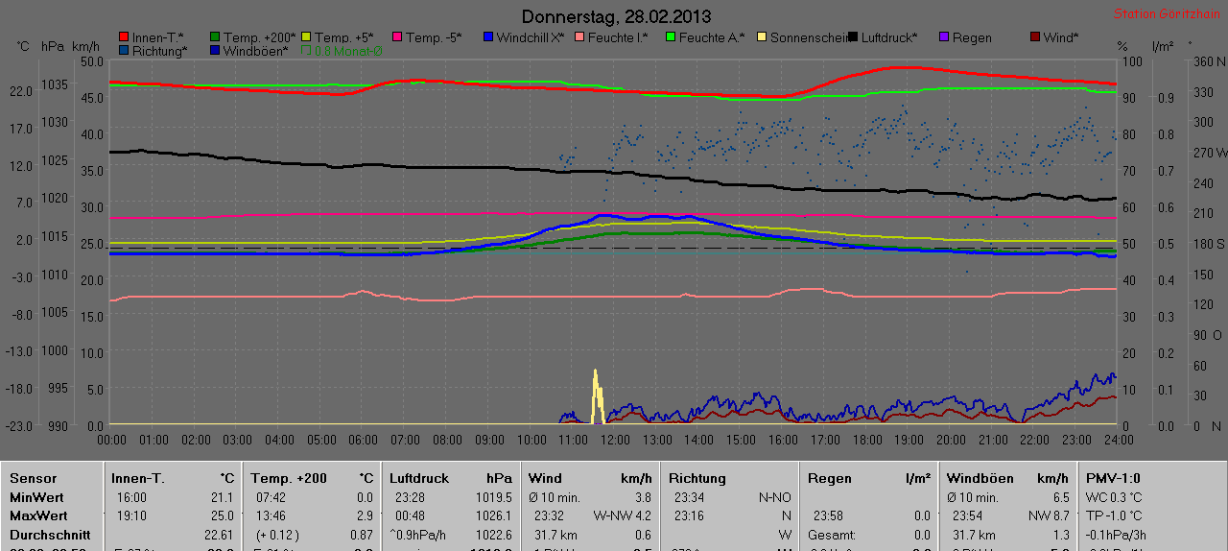This screenshot has height=551, width=1228.
Task: Click the 12:00 mark on time axis
Action: (x=615, y=439)
